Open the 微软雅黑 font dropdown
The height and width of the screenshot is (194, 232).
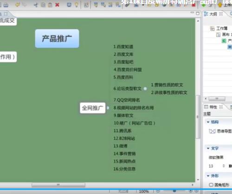(216, 157)
